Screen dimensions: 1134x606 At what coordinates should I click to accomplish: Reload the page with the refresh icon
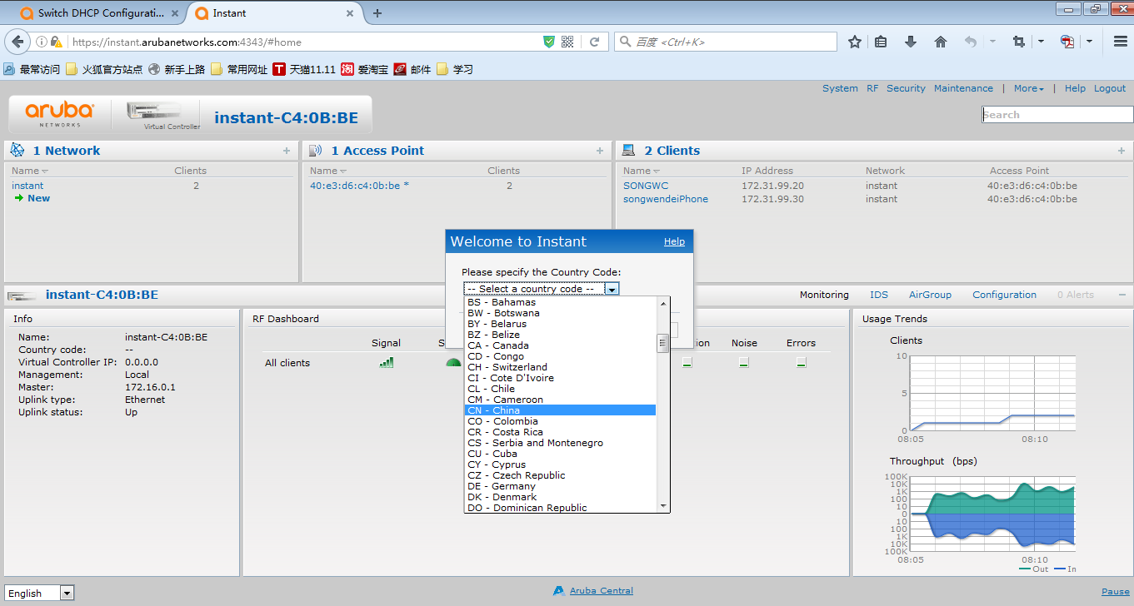tap(594, 42)
